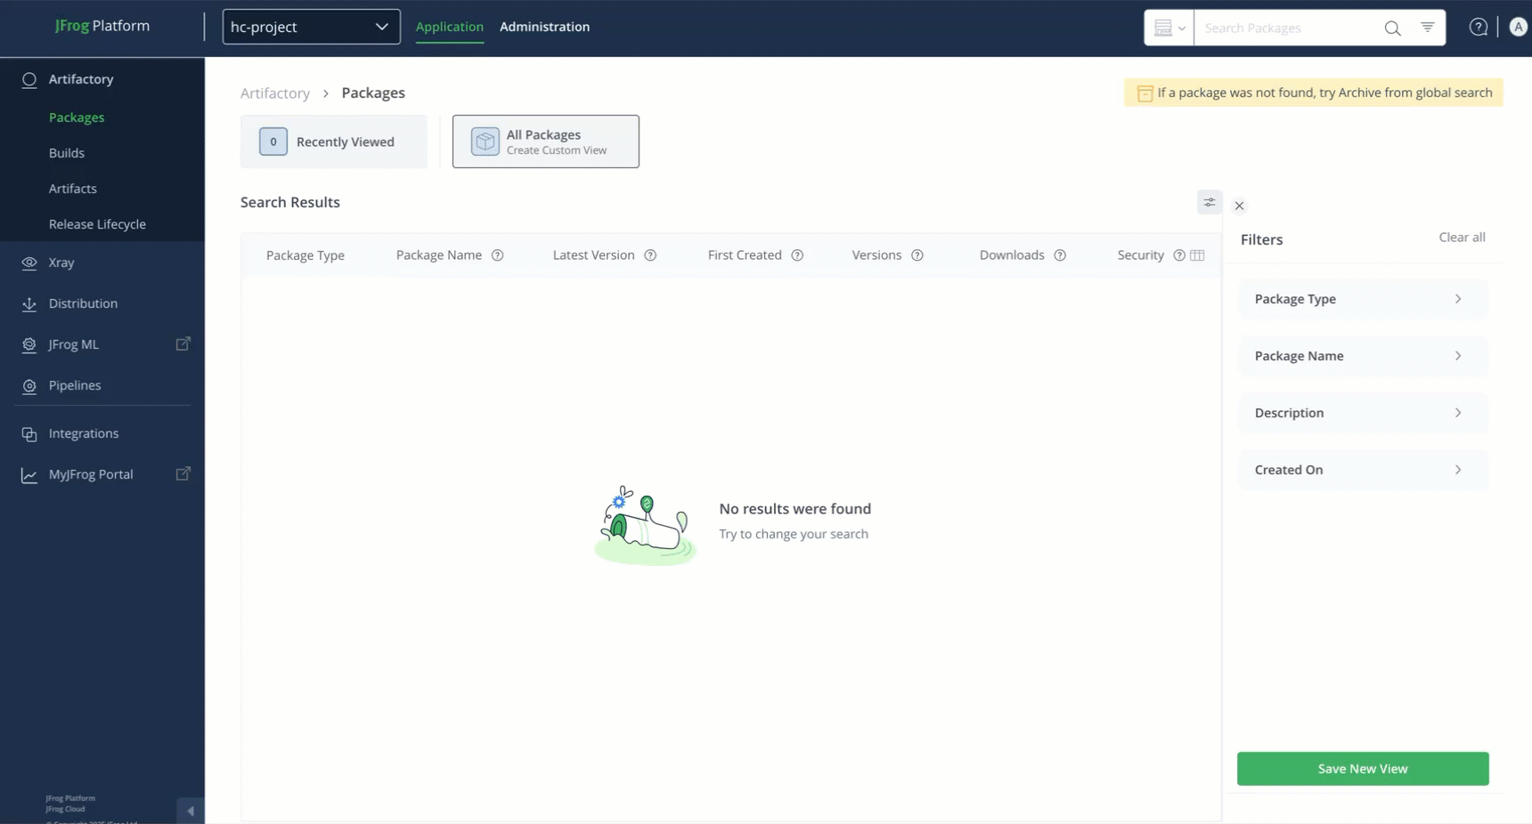This screenshot has height=824, width=1532.
Task: Open the Release Lifecycle menu item
Action: 98,223
